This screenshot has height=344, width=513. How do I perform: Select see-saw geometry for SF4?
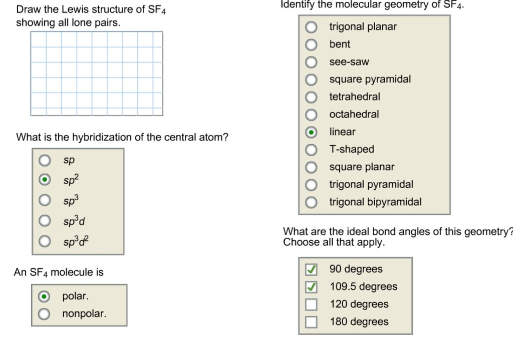click(311, 62)
